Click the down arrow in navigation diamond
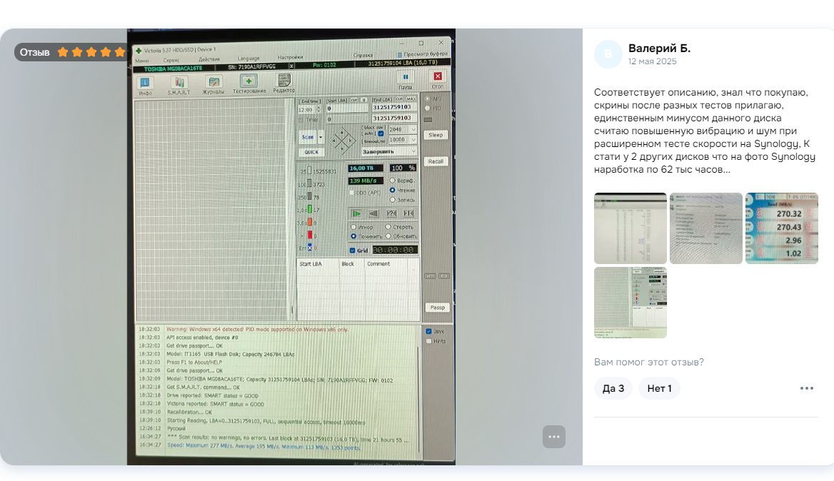This screenshot has width=834, height=481. coord(342,148)
